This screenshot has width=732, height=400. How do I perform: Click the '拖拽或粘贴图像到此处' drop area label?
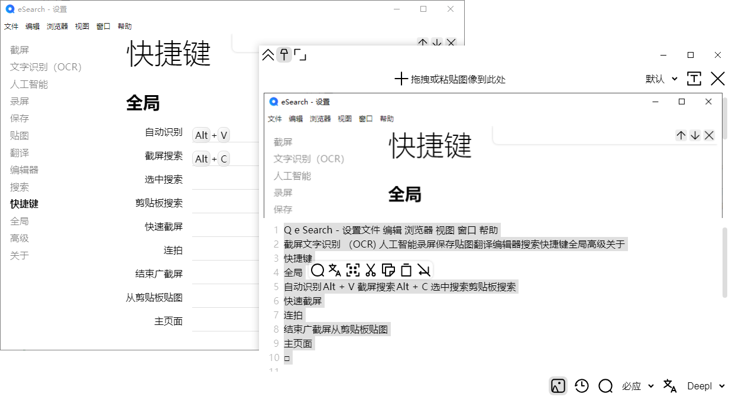(458, 79)
